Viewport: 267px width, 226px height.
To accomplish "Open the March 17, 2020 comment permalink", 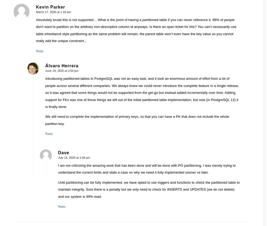I will click(x=53, y=12).
